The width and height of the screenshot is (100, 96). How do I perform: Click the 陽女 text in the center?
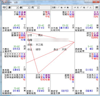click(40, 35)
